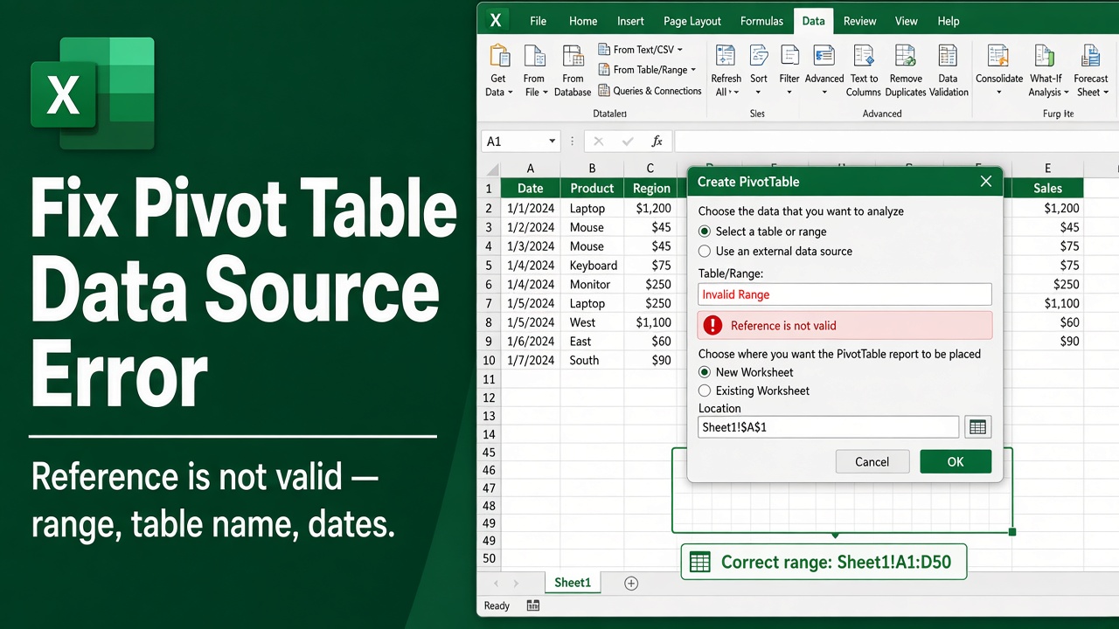Open the Advanced filter icon
The image size is (1119, 629).
(824, 56)
